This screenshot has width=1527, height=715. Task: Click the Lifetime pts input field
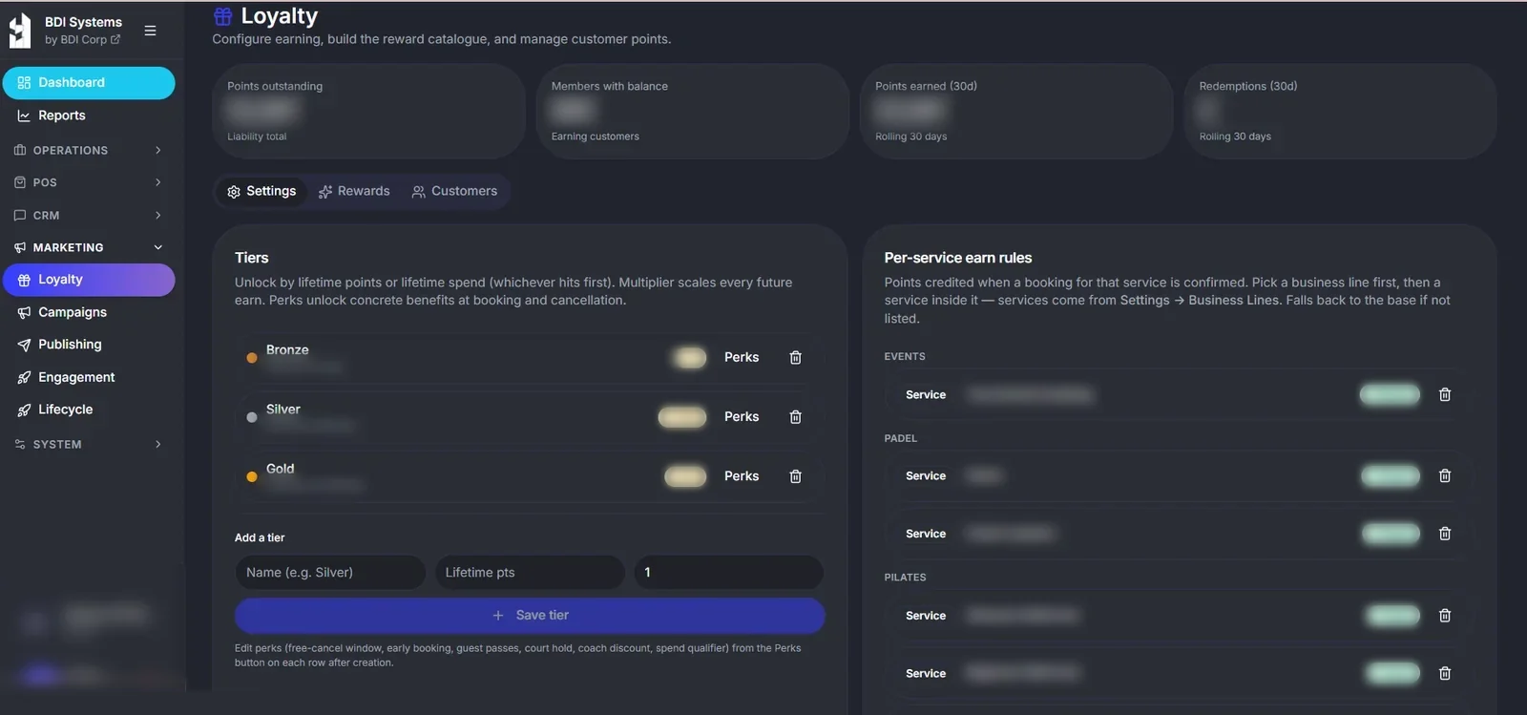530,573
